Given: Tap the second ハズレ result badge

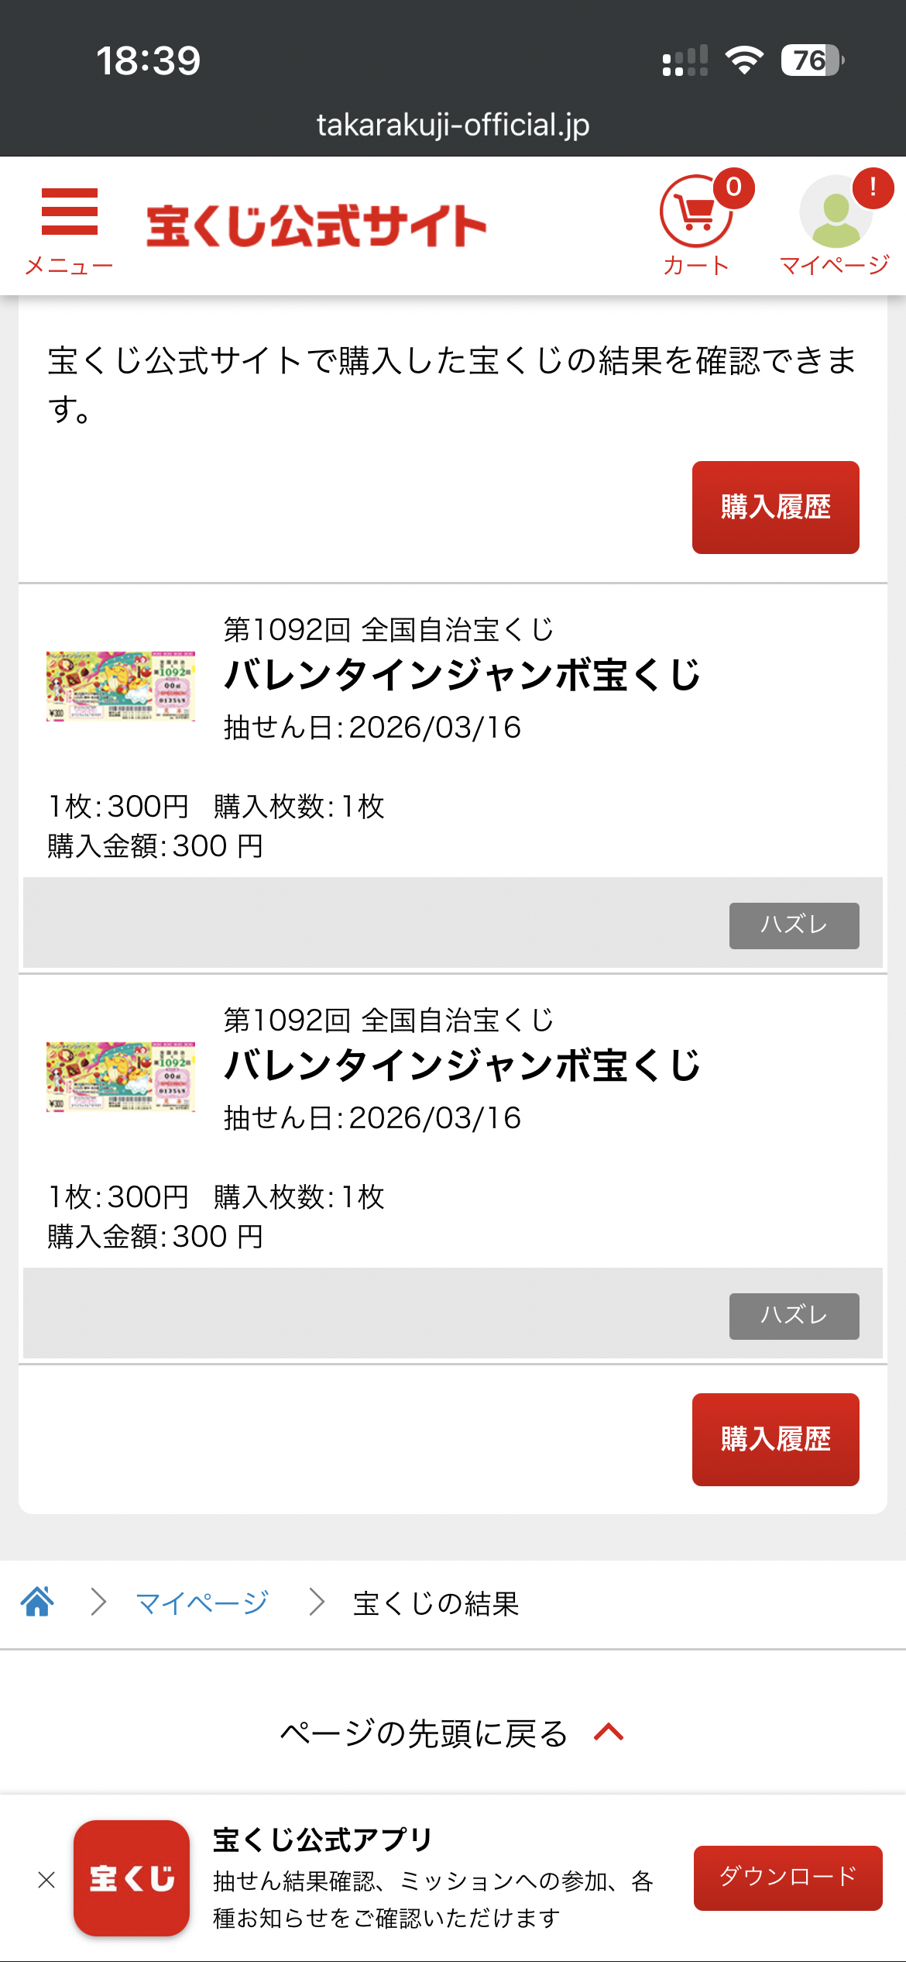Looking at the screenshot, I should coord(794,1316).
